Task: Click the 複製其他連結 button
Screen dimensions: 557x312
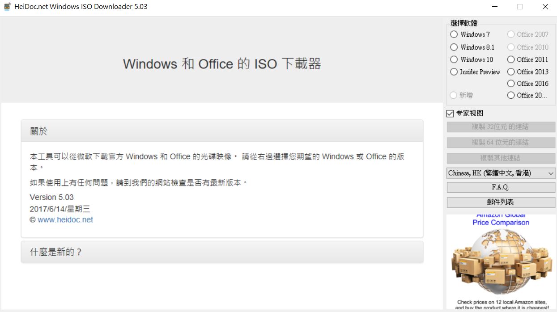Action: point(501,158)
